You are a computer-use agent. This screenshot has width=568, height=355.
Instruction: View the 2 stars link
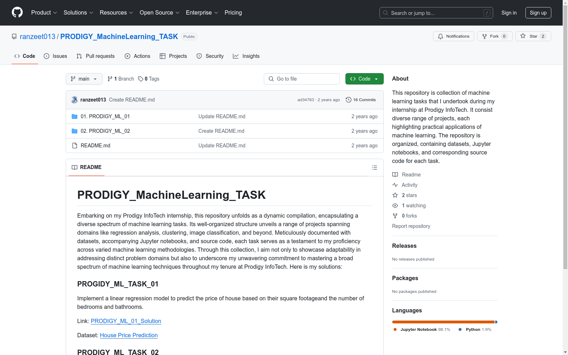point(405,195)
